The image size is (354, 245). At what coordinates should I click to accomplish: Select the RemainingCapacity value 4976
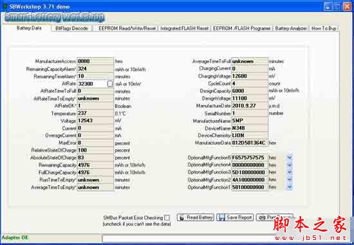[x=84, y=165]
